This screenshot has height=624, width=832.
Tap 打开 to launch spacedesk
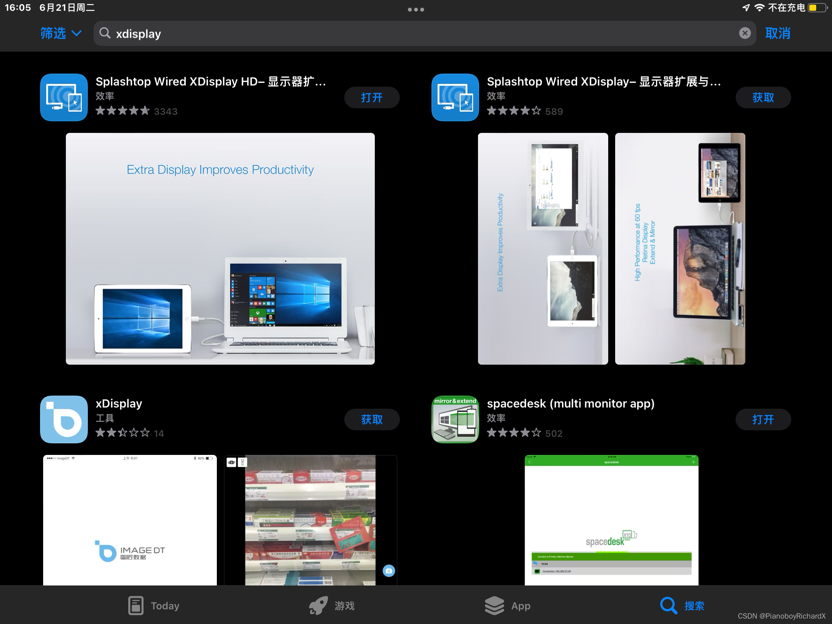click(763, 419)
